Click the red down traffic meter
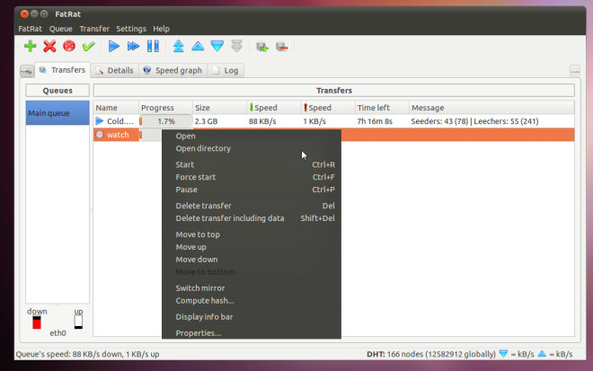This screenshot has width=593, height=371. [37, 322]
